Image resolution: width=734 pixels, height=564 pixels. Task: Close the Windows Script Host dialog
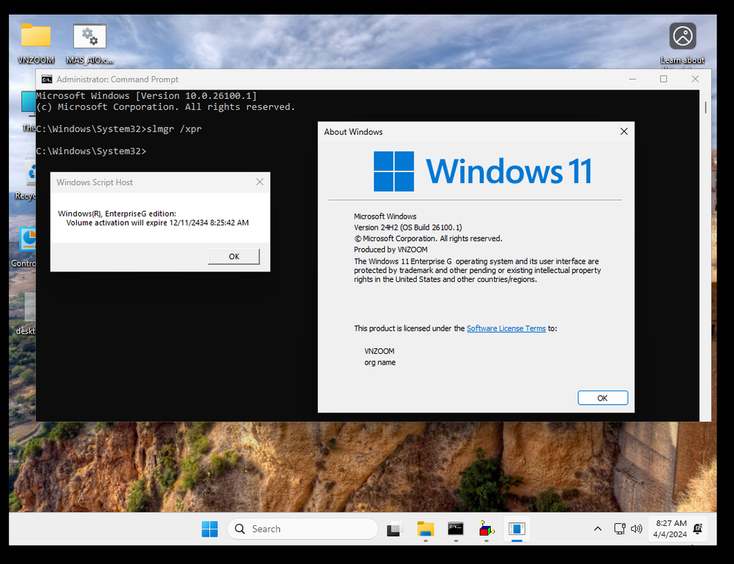[259, 182]
